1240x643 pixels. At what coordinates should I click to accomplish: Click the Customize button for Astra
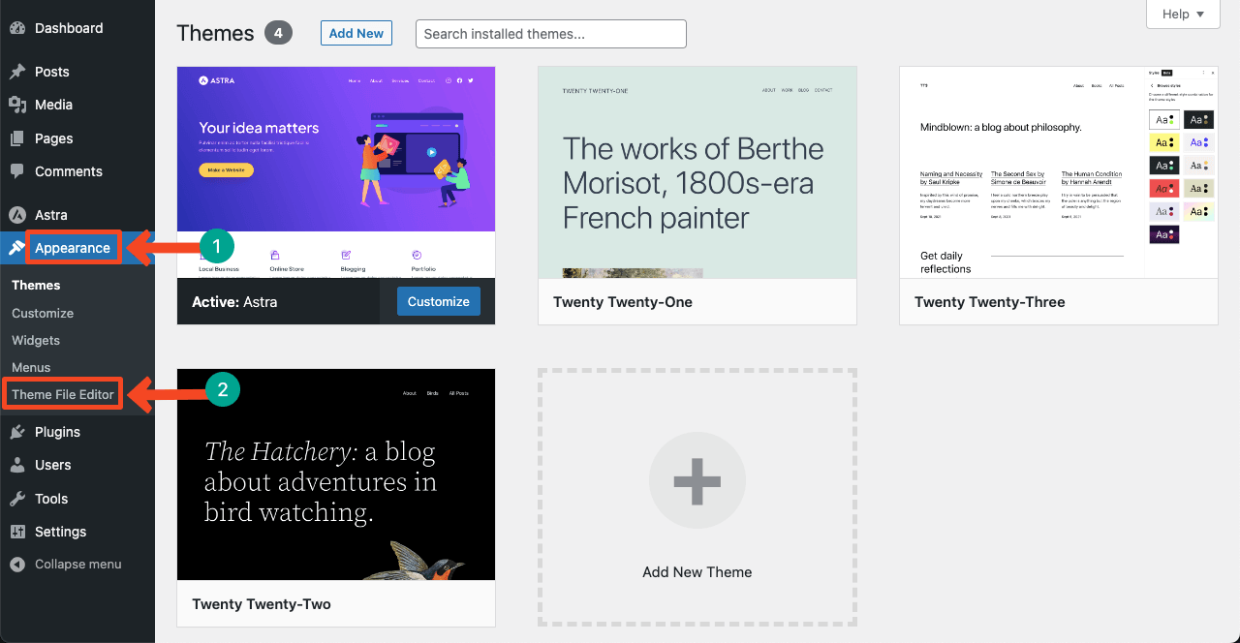pyautogui.click(x=438, y=301)
